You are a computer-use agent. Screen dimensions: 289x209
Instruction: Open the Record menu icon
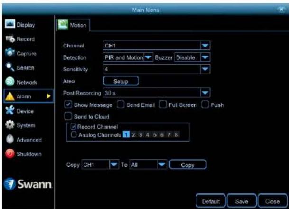pyautogui.click(x=10, y=39)
